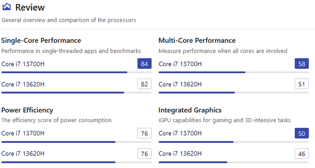315x168 pixels.
Task: Click the Power Efficiency heading
Action: (27, 110)
